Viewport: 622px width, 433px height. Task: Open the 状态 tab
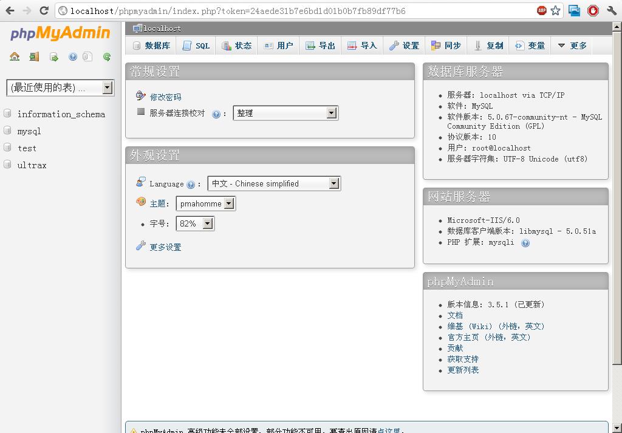236,46
